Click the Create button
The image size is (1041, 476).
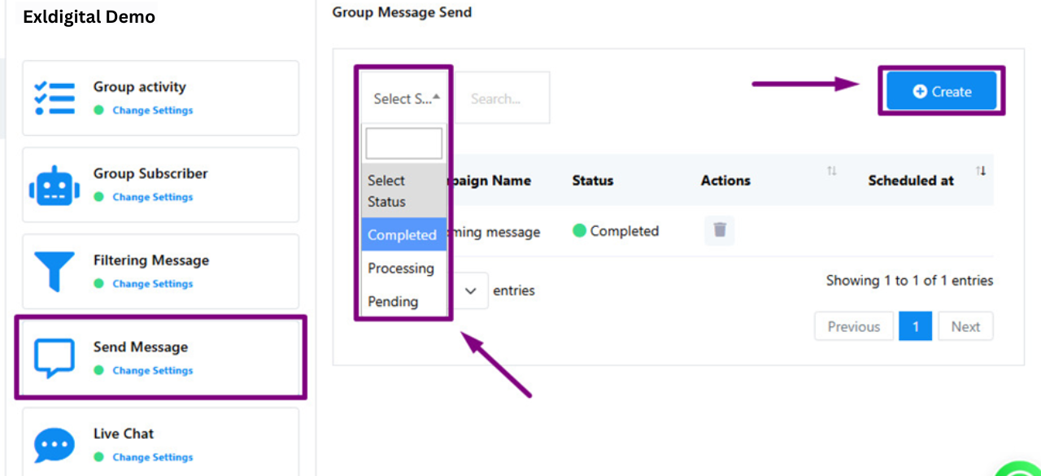tap(942, 91)
